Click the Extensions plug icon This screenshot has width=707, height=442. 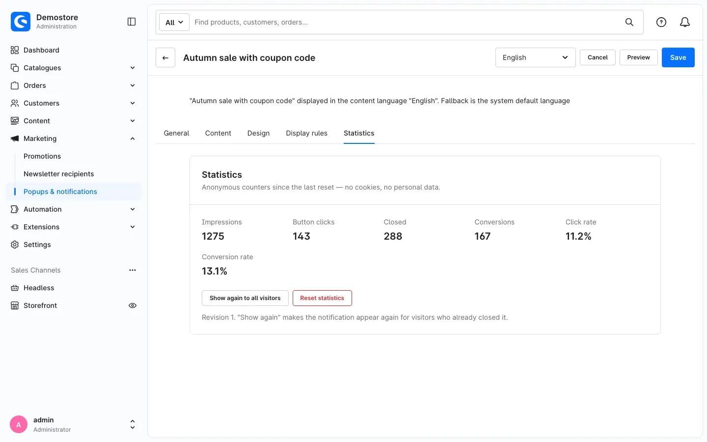[15, 227]
